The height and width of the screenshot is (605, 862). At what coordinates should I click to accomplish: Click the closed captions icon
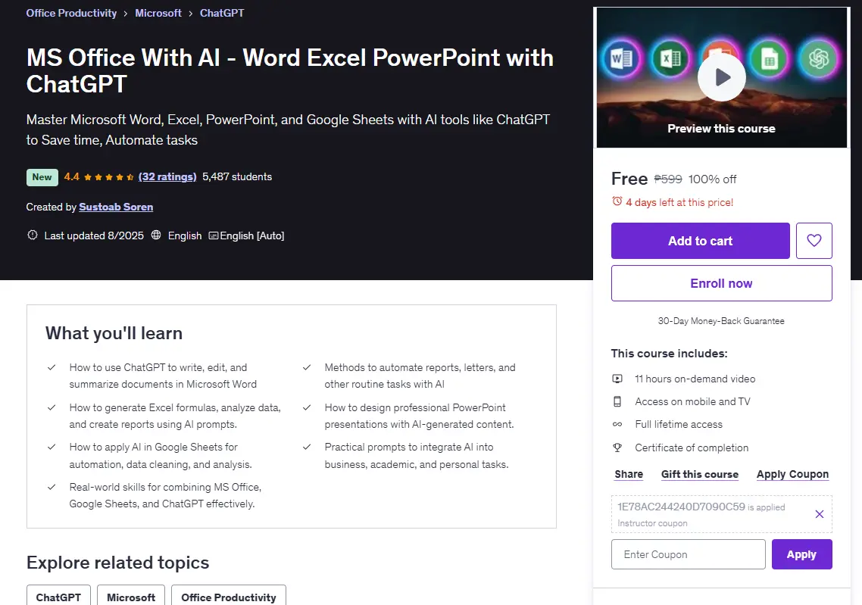[x=214, y=235]
